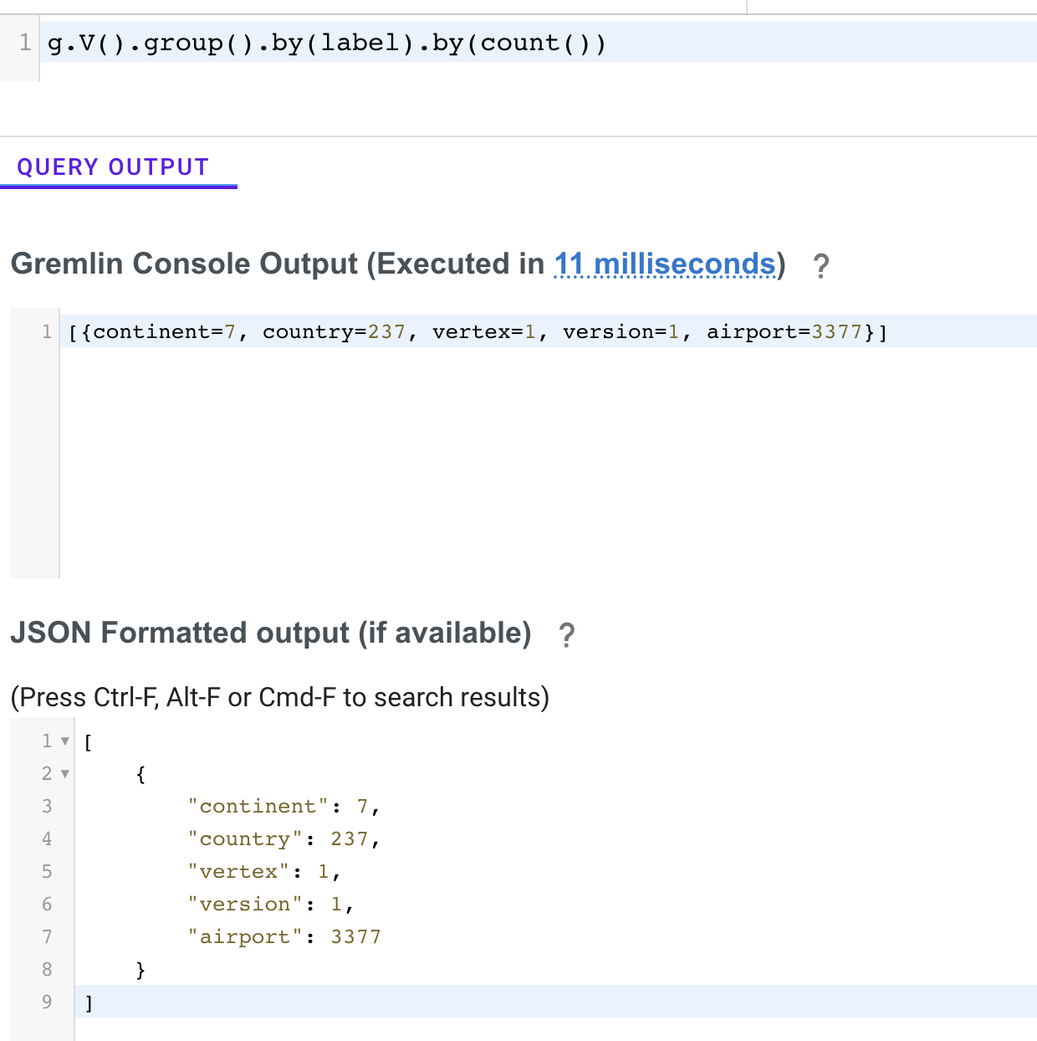Click the Gremlin Console Output heading
1037x1041 pixels.
(x=398, y=264)
